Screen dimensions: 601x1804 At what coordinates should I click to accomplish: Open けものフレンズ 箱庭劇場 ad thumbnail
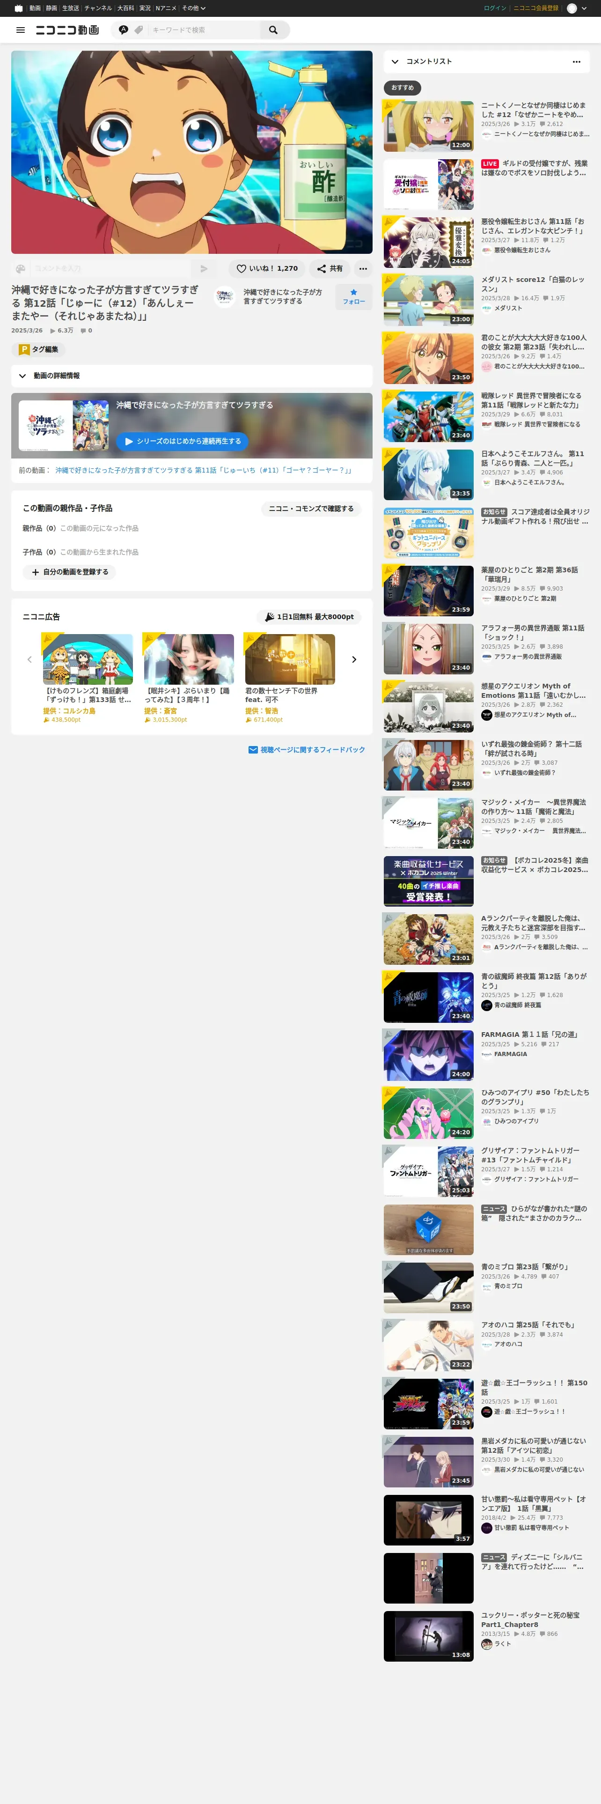click(x=88, y=659)
